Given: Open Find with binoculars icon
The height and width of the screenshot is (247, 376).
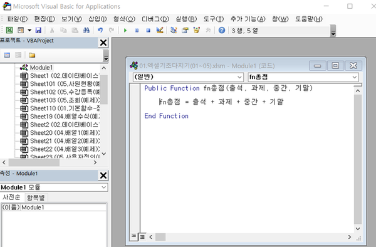Looking at the screenshot, I should point(86,30).
